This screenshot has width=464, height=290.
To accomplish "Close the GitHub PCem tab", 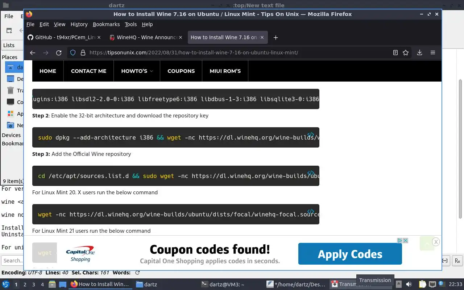I will [99, 37].
